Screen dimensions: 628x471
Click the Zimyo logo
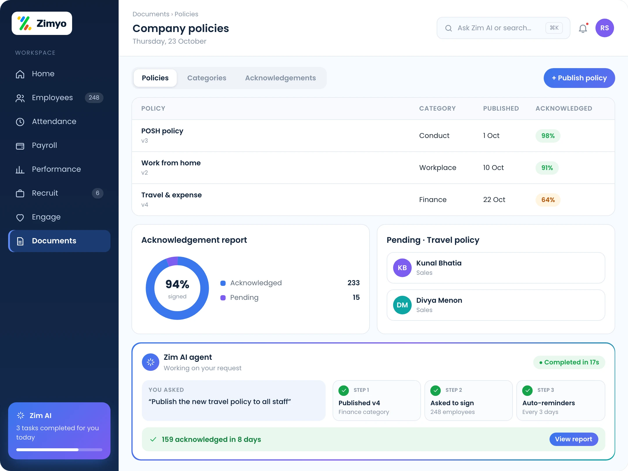pos(42,23)
